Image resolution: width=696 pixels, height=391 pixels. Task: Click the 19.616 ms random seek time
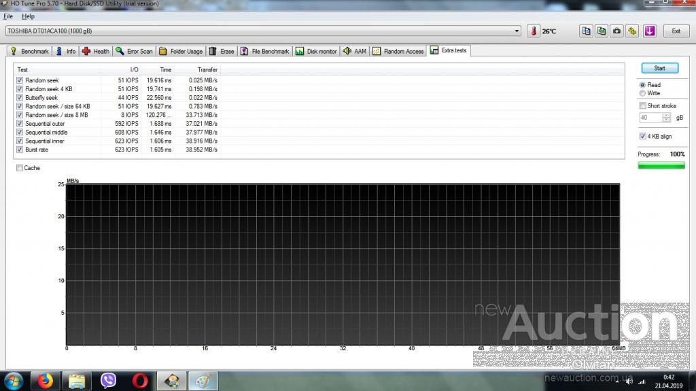159,80
